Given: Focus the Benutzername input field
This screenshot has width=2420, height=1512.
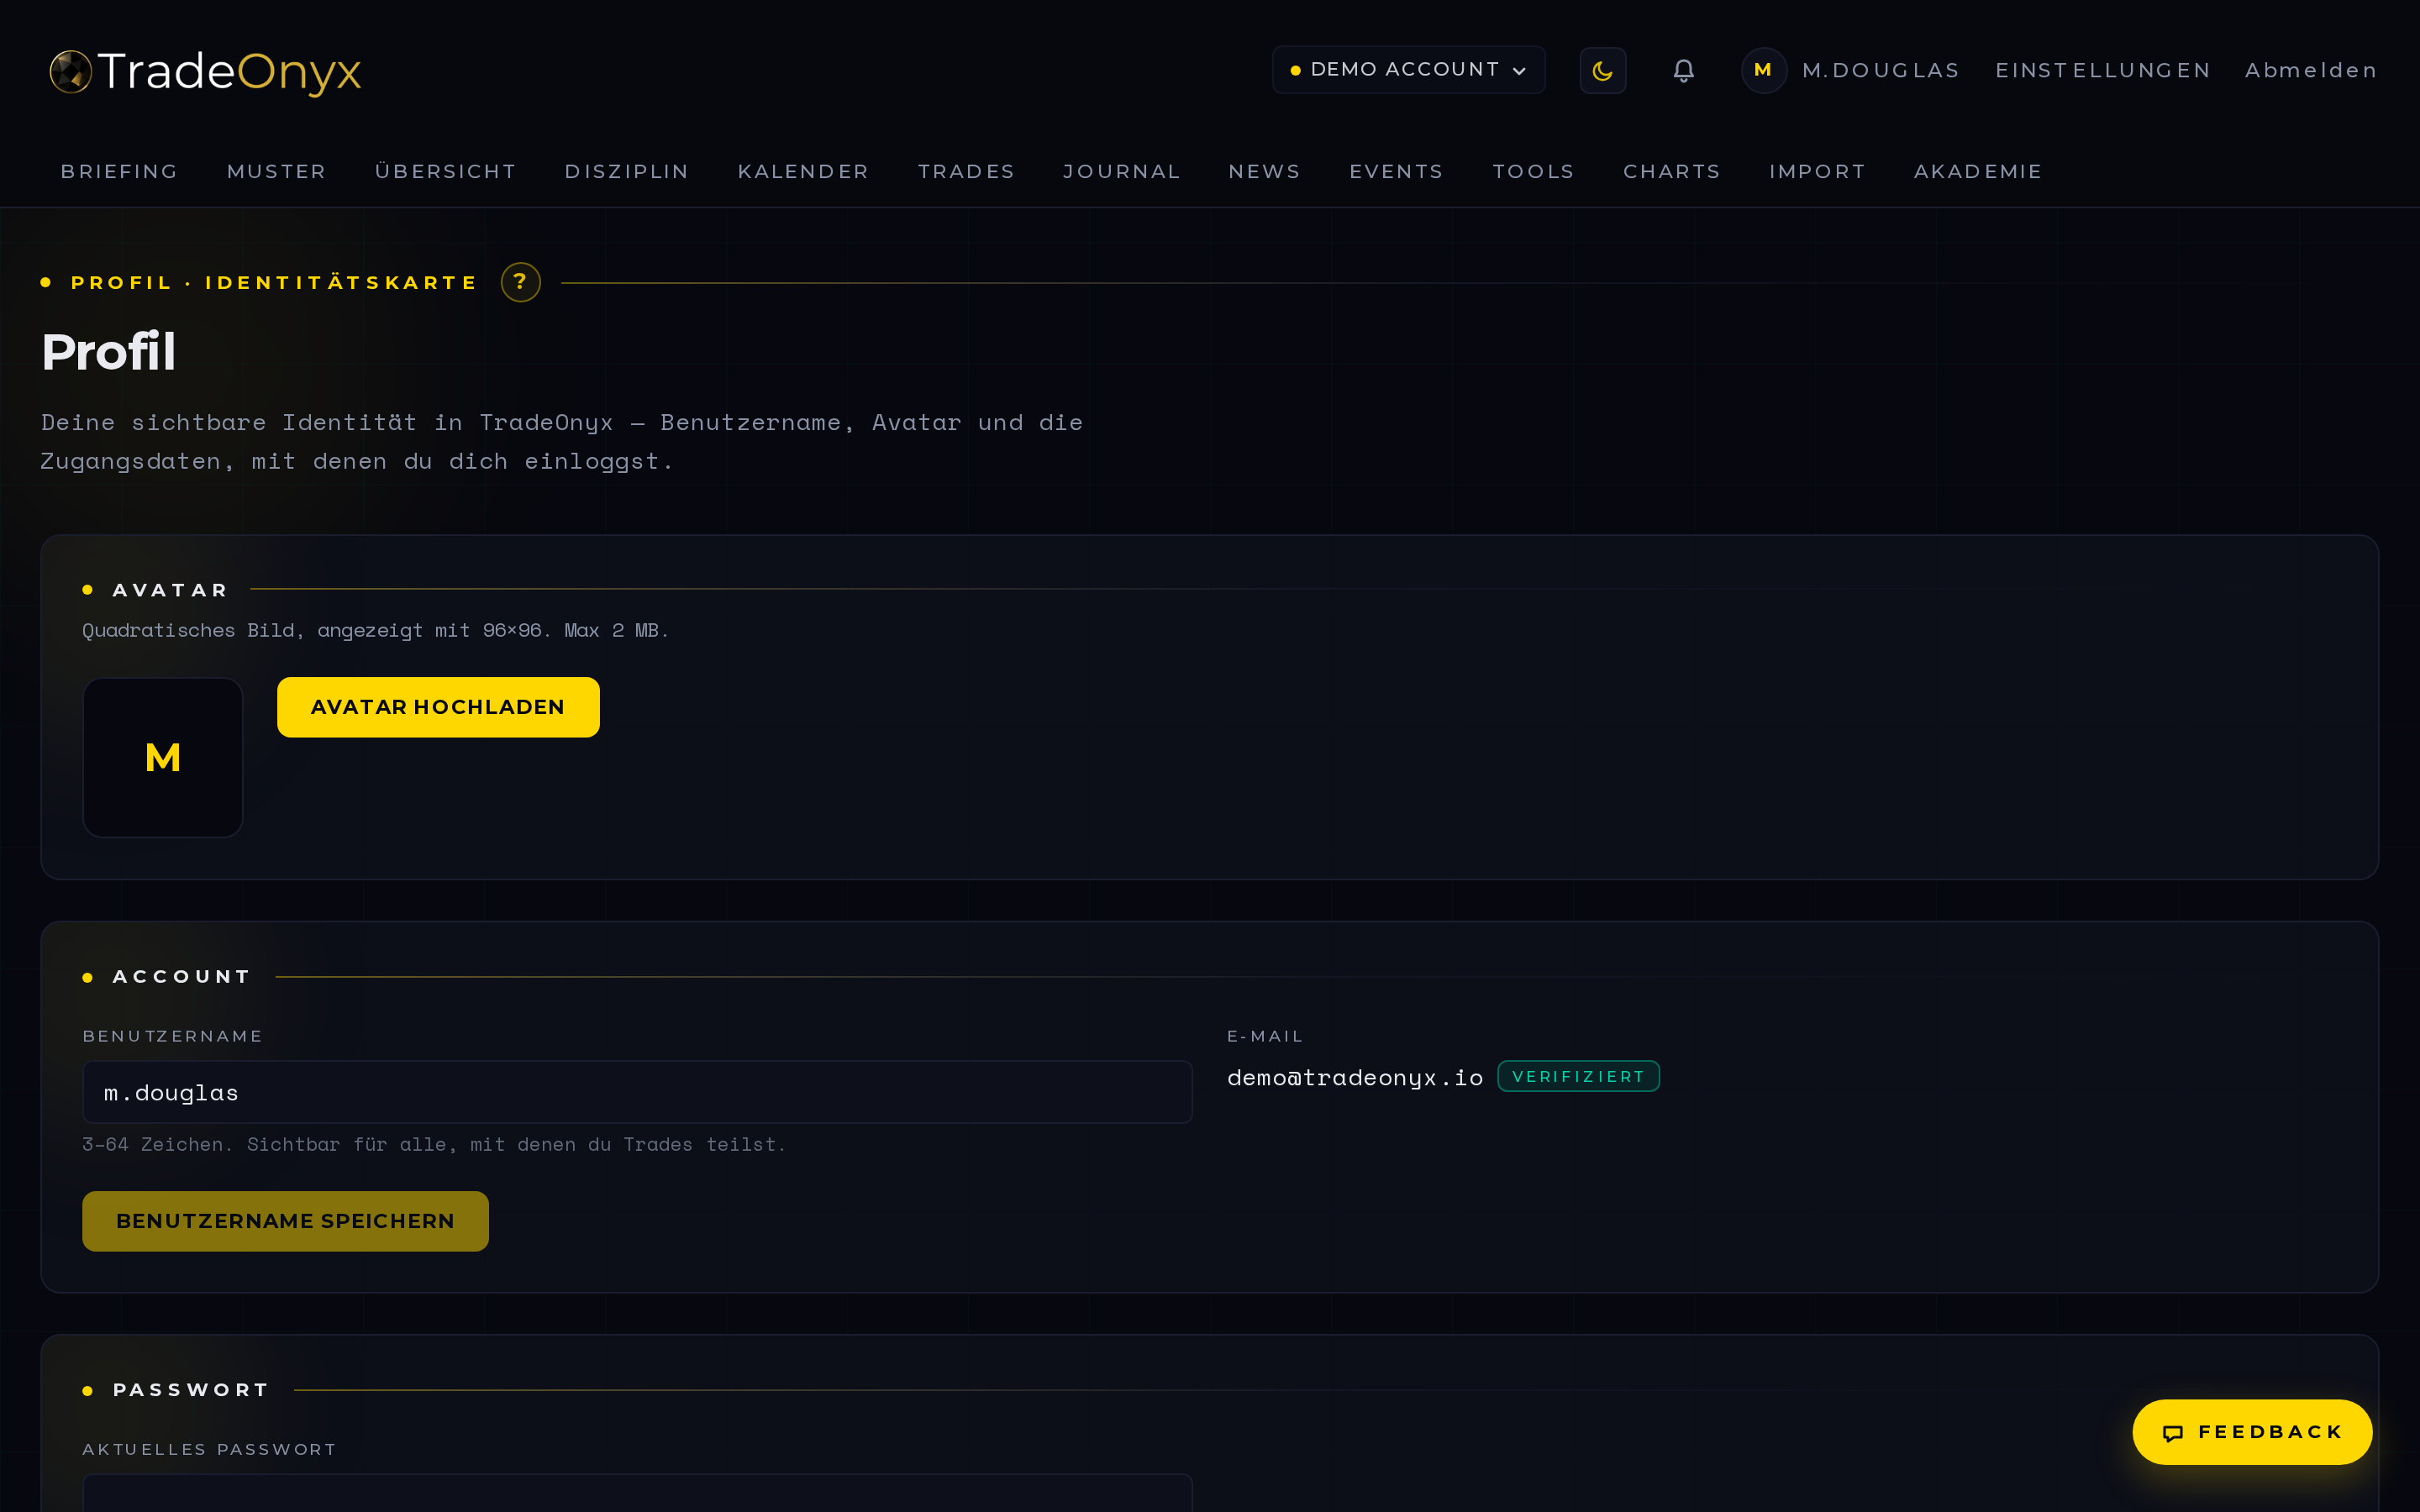Looking at the screenshot, I should pos(637,1092).
